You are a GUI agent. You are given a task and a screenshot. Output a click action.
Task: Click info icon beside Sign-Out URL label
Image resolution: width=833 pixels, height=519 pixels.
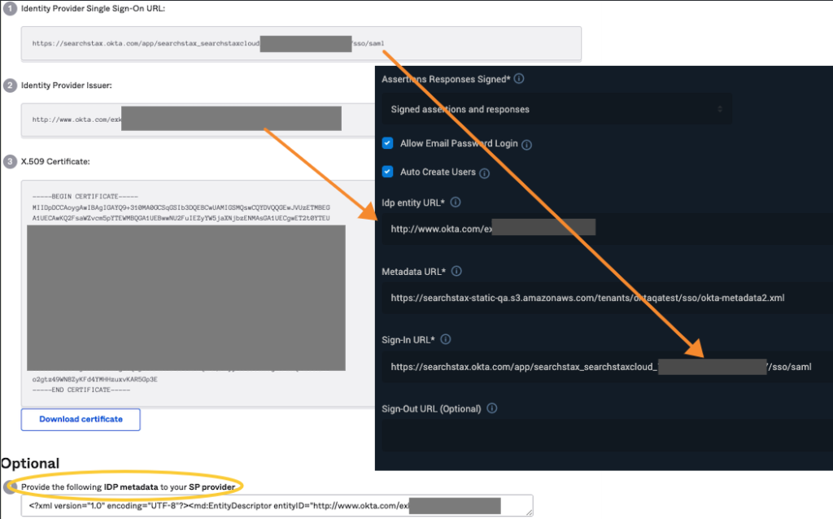point(492,408)
